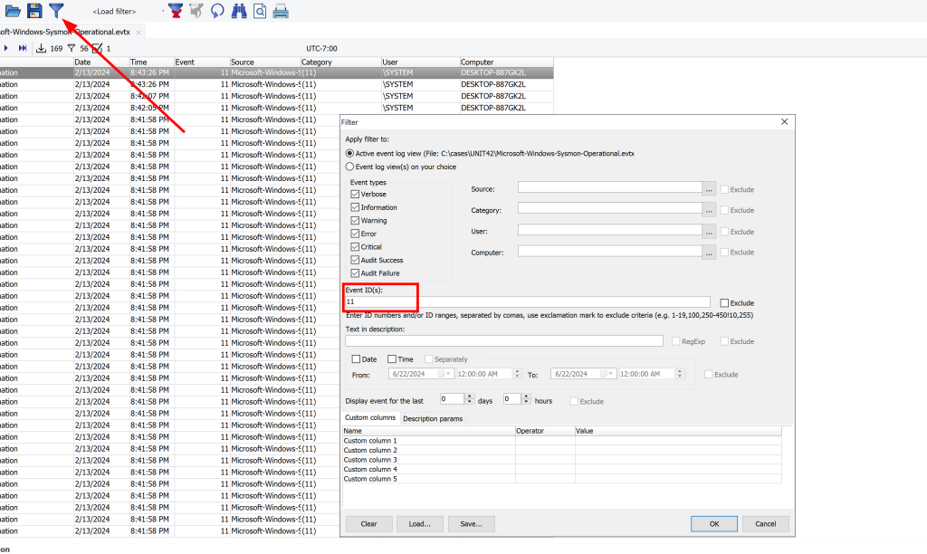Click the Event ID(s) field containing 11
927x554 pixels.
tap(528, 301)
